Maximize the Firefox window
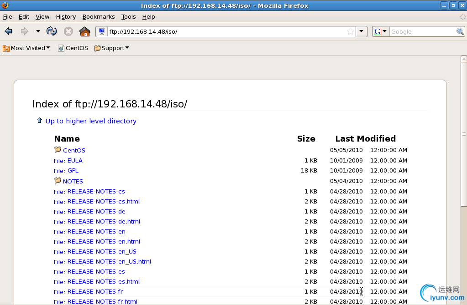The height and width of the screenshot is (305, 467). (453, 5)
